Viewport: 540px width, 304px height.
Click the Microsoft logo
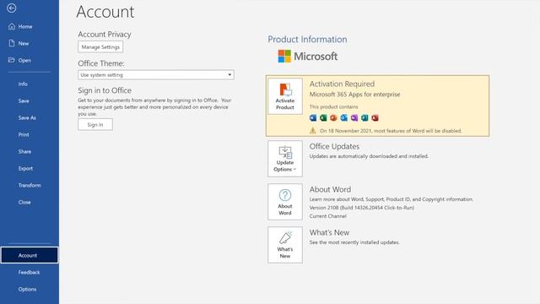point(308,57)
